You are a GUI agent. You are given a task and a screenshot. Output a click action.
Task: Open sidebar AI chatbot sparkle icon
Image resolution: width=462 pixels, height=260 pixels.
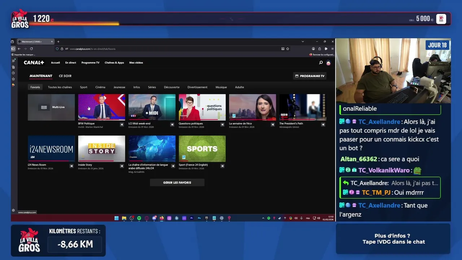click(13, 61)
